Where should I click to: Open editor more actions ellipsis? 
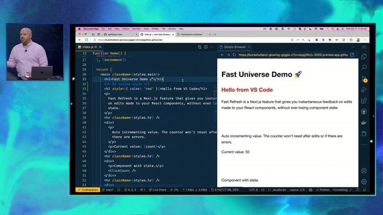[x=211, y=47]
